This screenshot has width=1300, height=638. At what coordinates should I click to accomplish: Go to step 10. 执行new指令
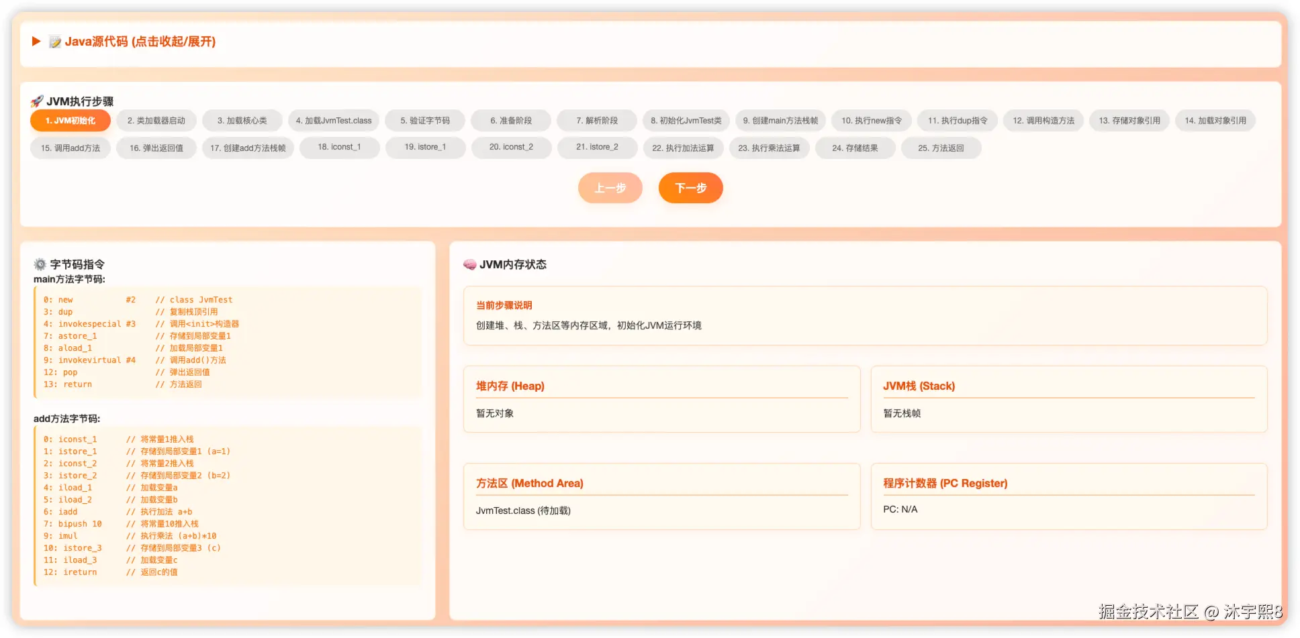[872, 121]
